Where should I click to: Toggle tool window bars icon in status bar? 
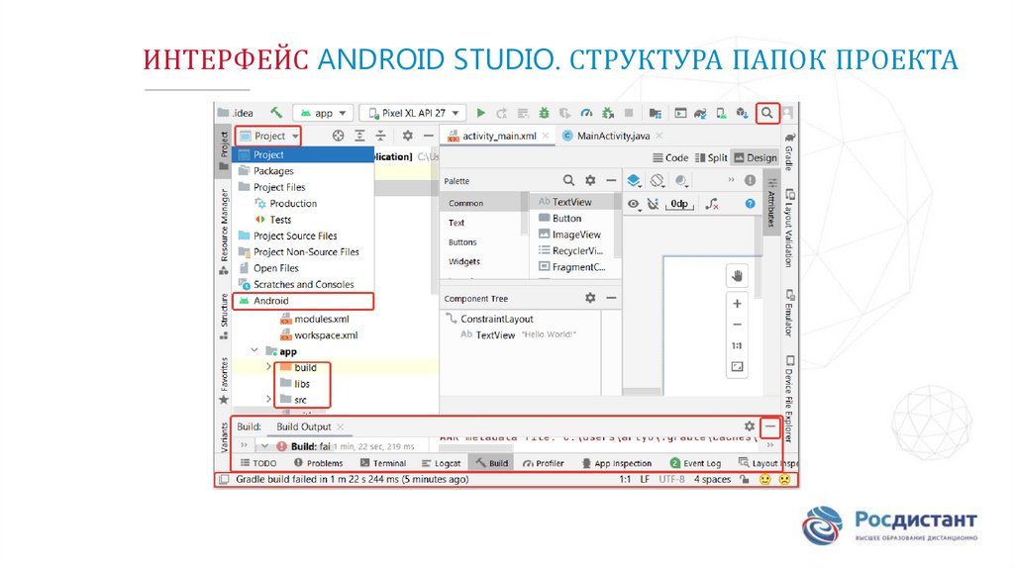(x=224, y=480)
